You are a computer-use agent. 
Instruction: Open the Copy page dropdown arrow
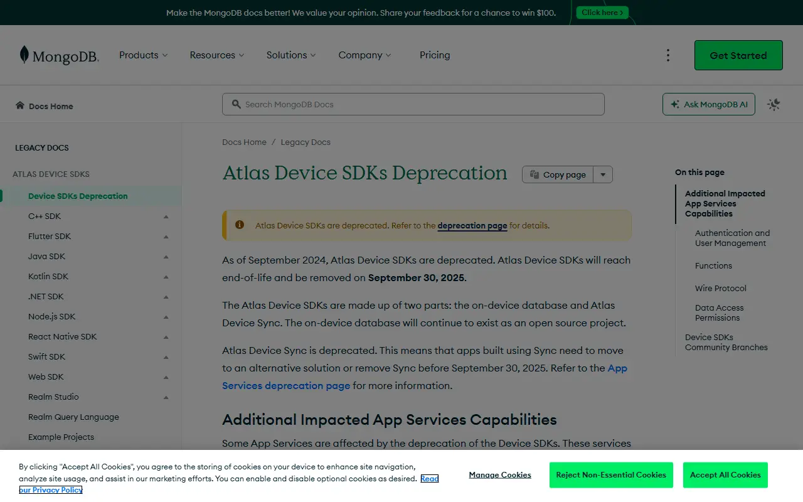[x=603, y=174]
